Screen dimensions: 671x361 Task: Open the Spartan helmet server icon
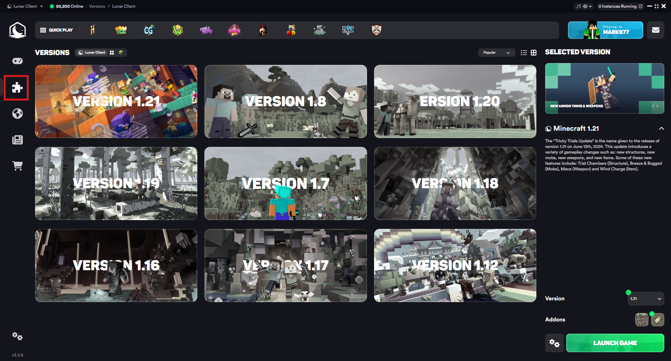coord(263,30)
